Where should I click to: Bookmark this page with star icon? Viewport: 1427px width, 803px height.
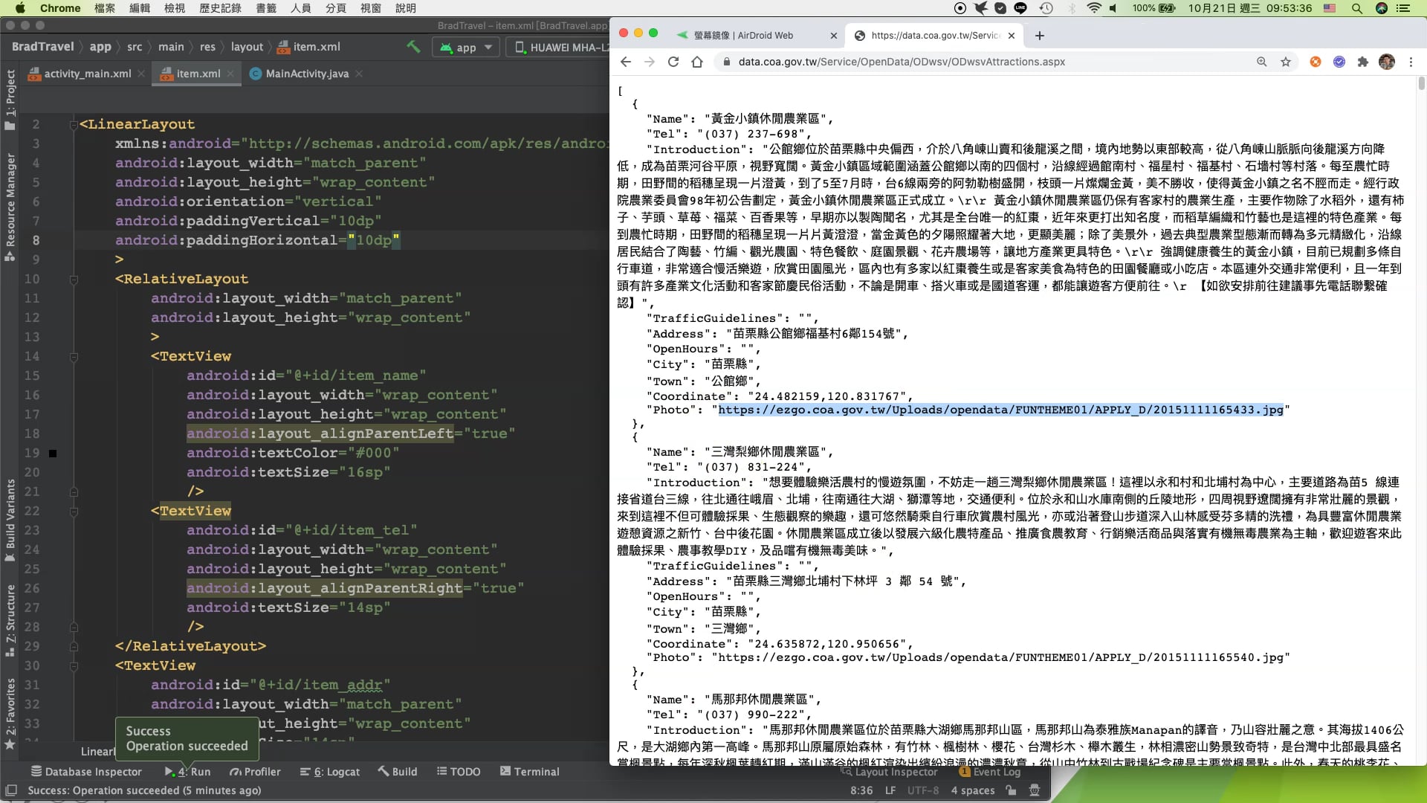pyautogui.click(x=1286, y=62)
